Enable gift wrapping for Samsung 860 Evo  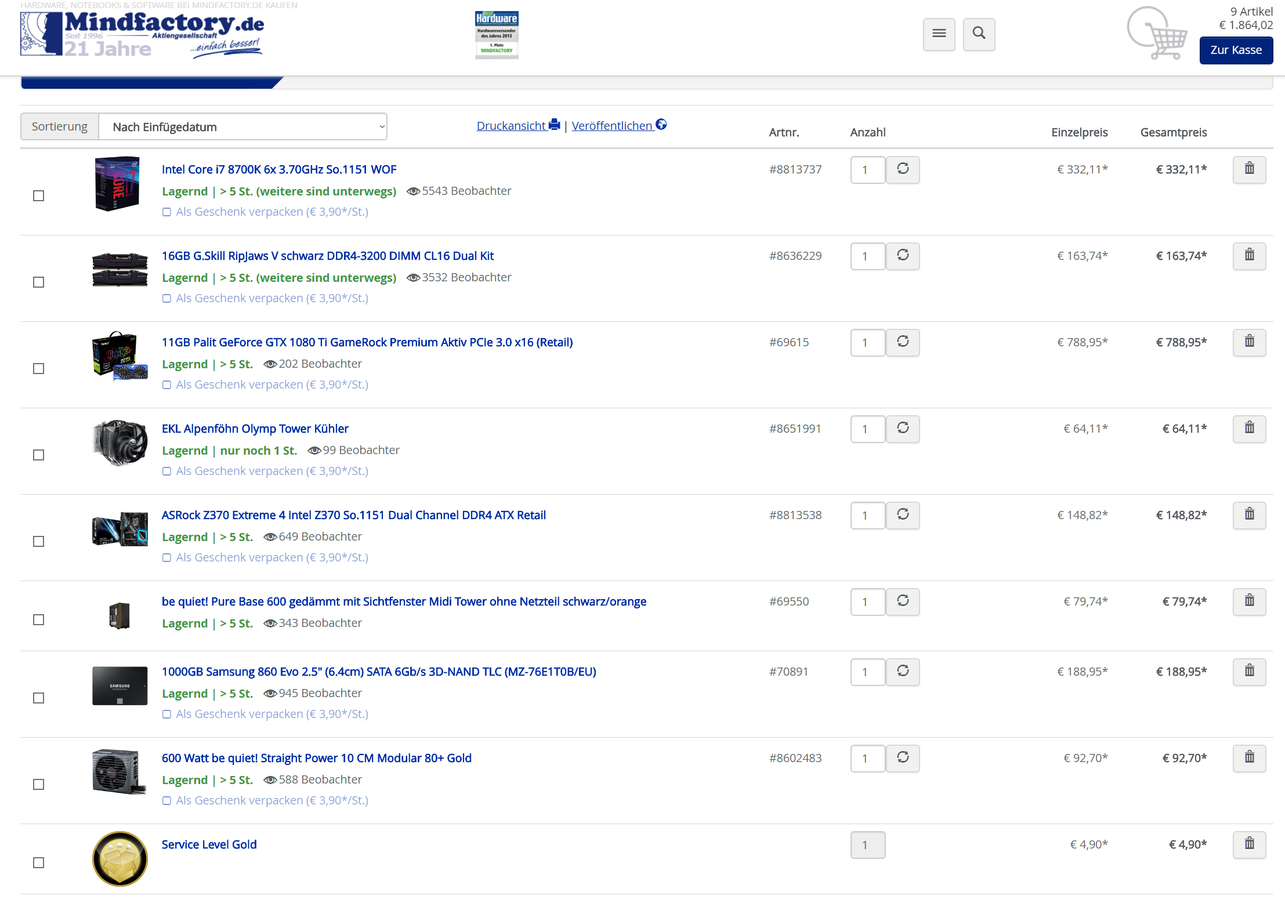coord(166,715)
